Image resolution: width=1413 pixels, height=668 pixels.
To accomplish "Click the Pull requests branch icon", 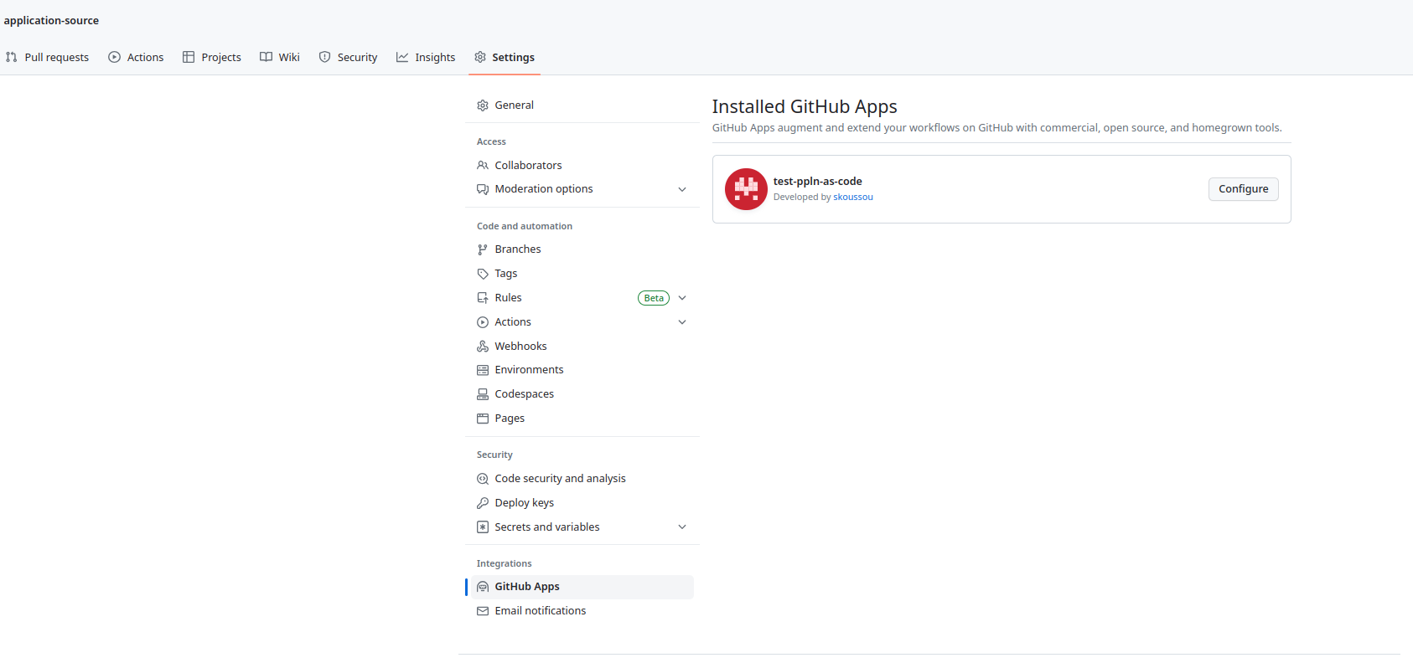I will [x=12, y=57].
